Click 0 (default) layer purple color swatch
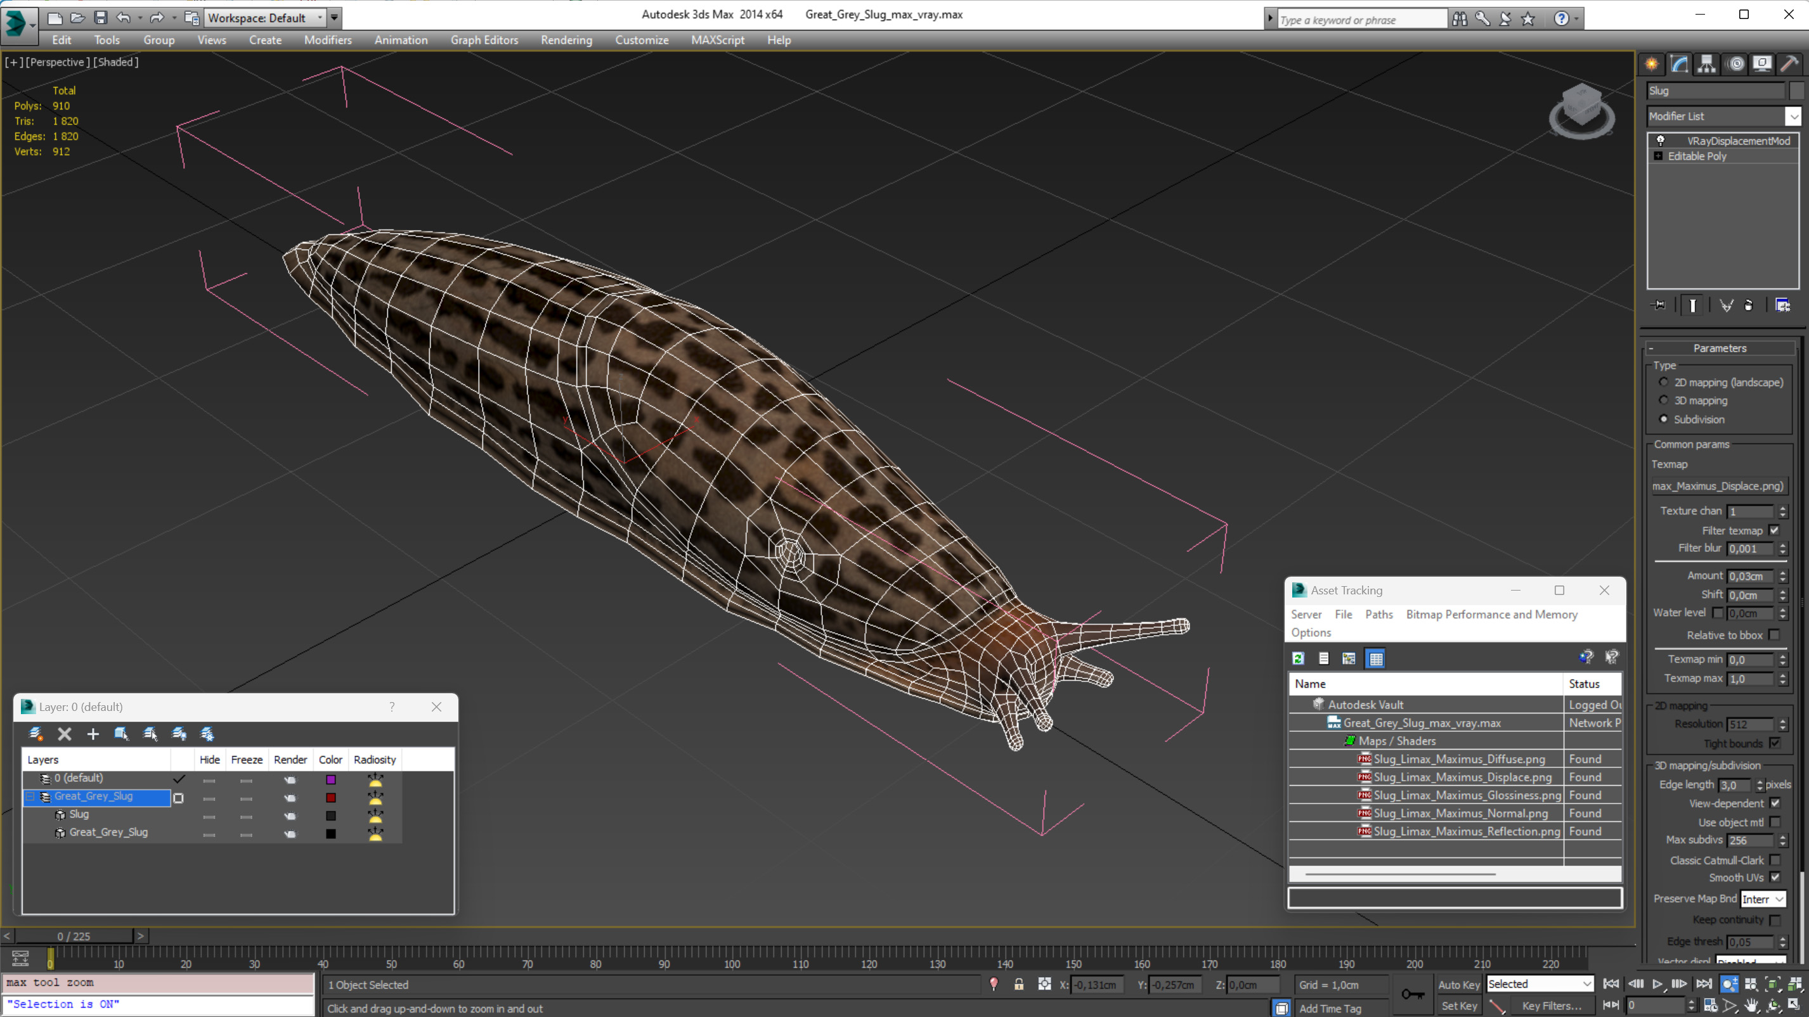 (x=331, y=779)
